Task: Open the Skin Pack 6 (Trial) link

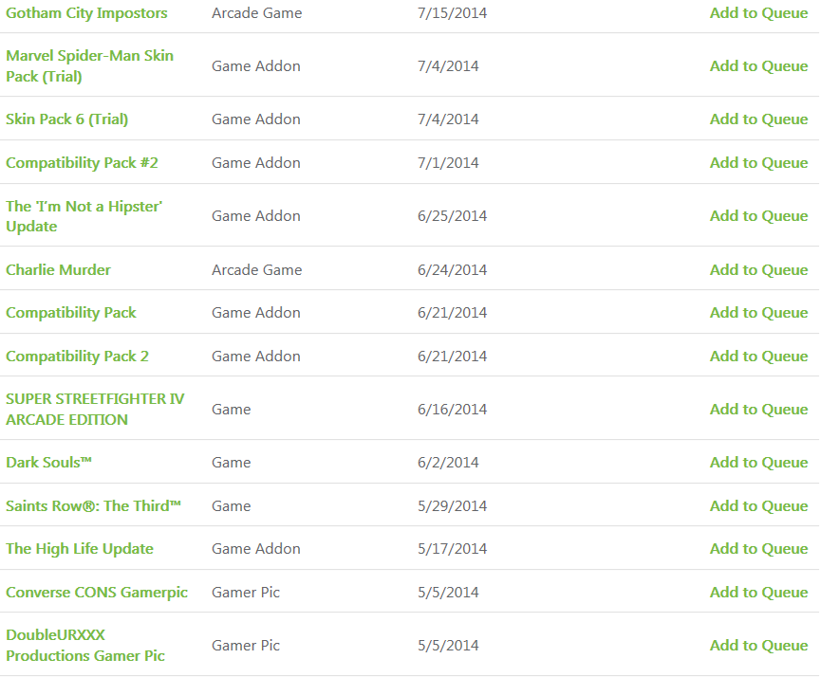Action: [67, 119]
